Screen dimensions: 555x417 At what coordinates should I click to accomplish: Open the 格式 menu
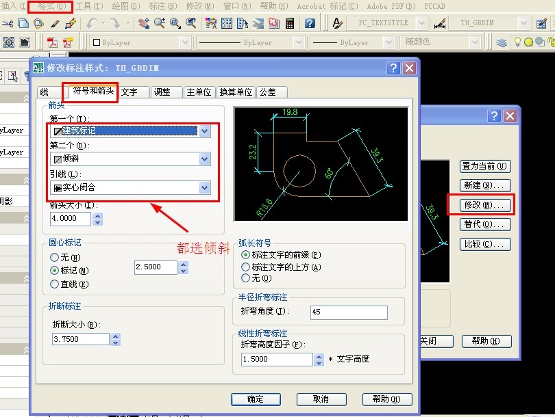[51, 6]
